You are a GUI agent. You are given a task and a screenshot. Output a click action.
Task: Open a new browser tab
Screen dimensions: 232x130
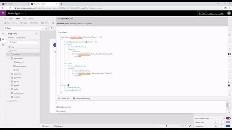point(61,4)
